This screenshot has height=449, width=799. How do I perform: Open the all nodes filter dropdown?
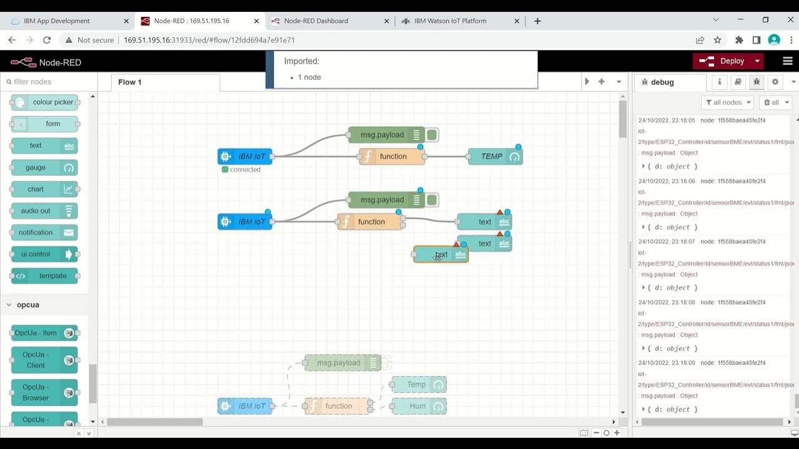point(728,102)
